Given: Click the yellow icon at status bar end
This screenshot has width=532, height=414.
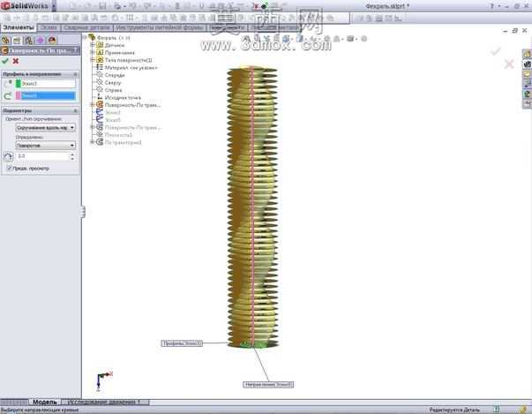Looking at the screenshot, I should point(524,410).
